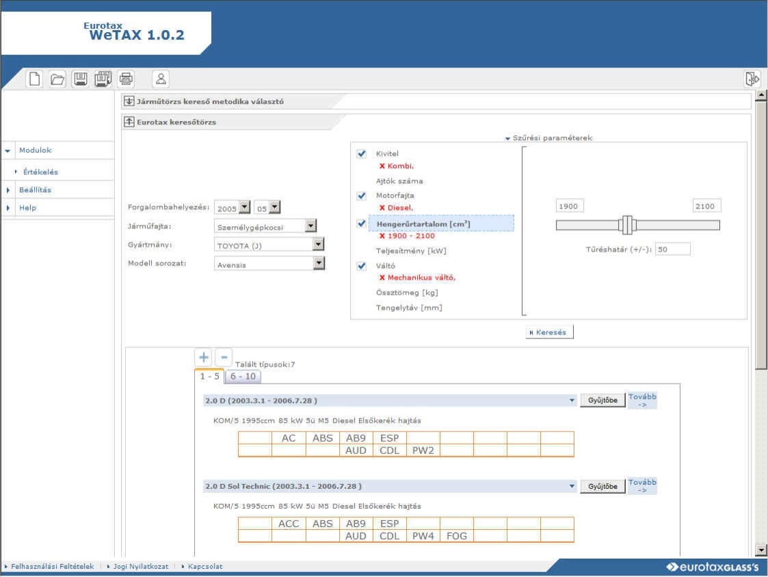
Task: Click Tovább for 2.0 D Sol Technic
Action: click(x=642, y=486)
